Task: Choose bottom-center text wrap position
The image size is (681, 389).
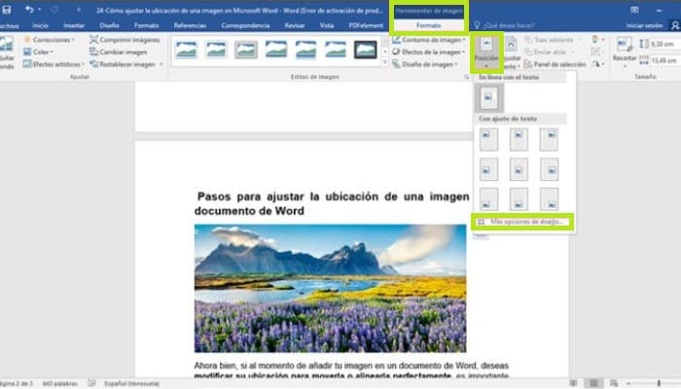Action: click(519, 198)
